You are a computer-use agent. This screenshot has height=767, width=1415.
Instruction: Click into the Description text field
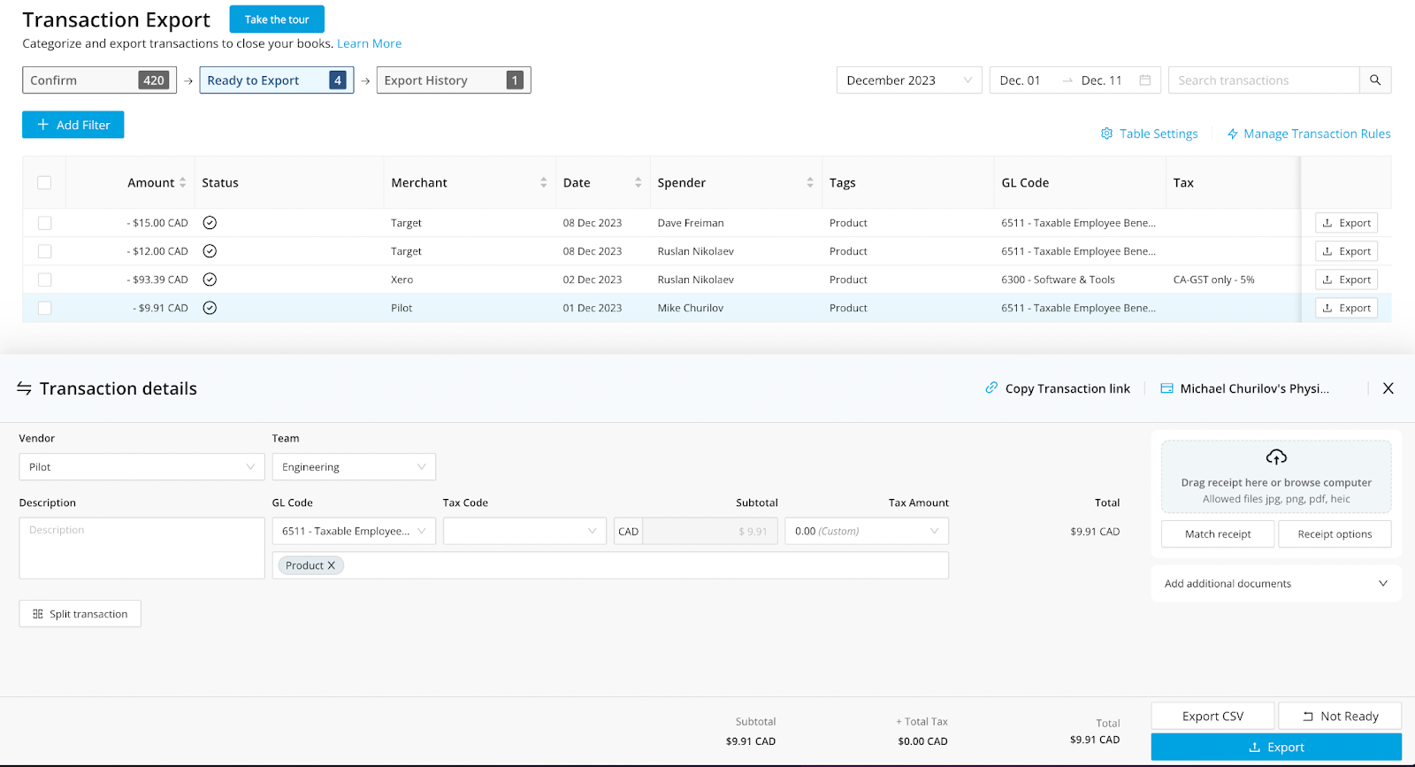[x=141, y=548]
